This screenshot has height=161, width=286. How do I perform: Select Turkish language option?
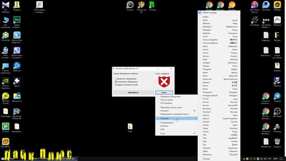coord(219,131)
